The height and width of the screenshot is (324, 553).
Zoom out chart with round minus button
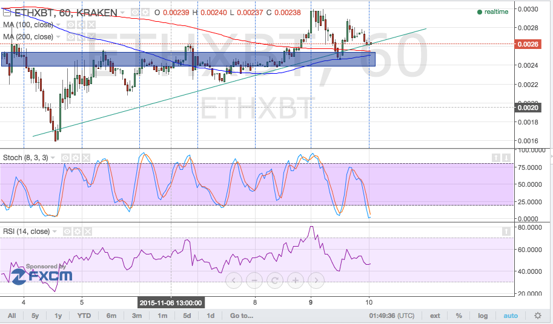(x=254, y=280)
